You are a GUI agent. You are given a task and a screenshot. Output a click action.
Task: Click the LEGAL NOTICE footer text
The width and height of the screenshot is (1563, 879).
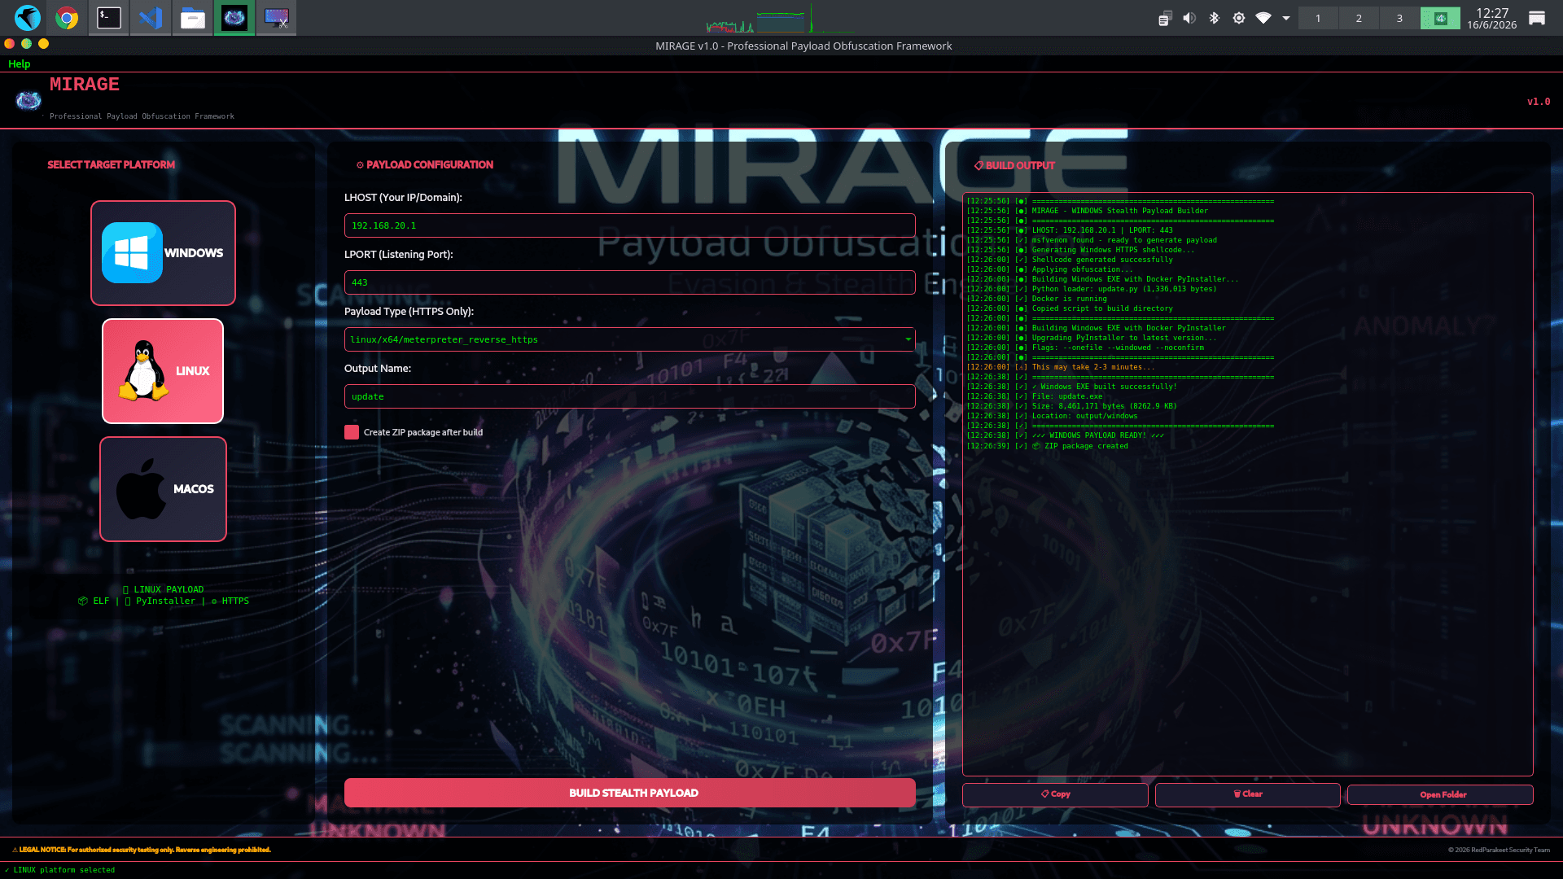[x=142, y=850]
